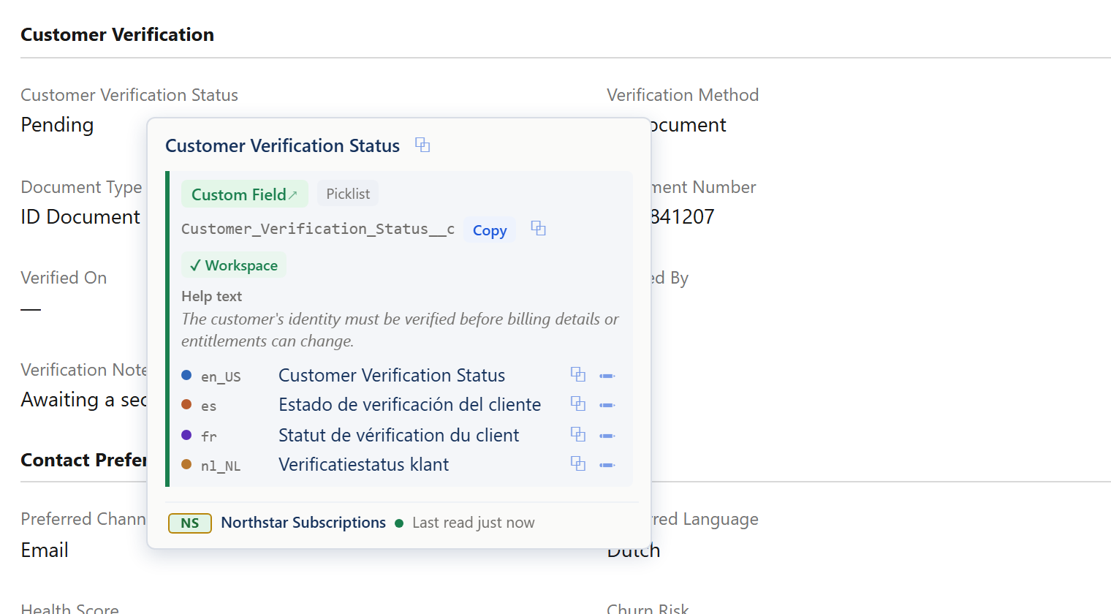The height and width of the screenshot is (614, 1111).
Task: Edit the nl_NL translation with pencil icon
Action: 607,465
